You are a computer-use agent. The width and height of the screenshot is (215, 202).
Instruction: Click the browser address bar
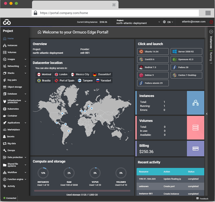tap(115, 13)
